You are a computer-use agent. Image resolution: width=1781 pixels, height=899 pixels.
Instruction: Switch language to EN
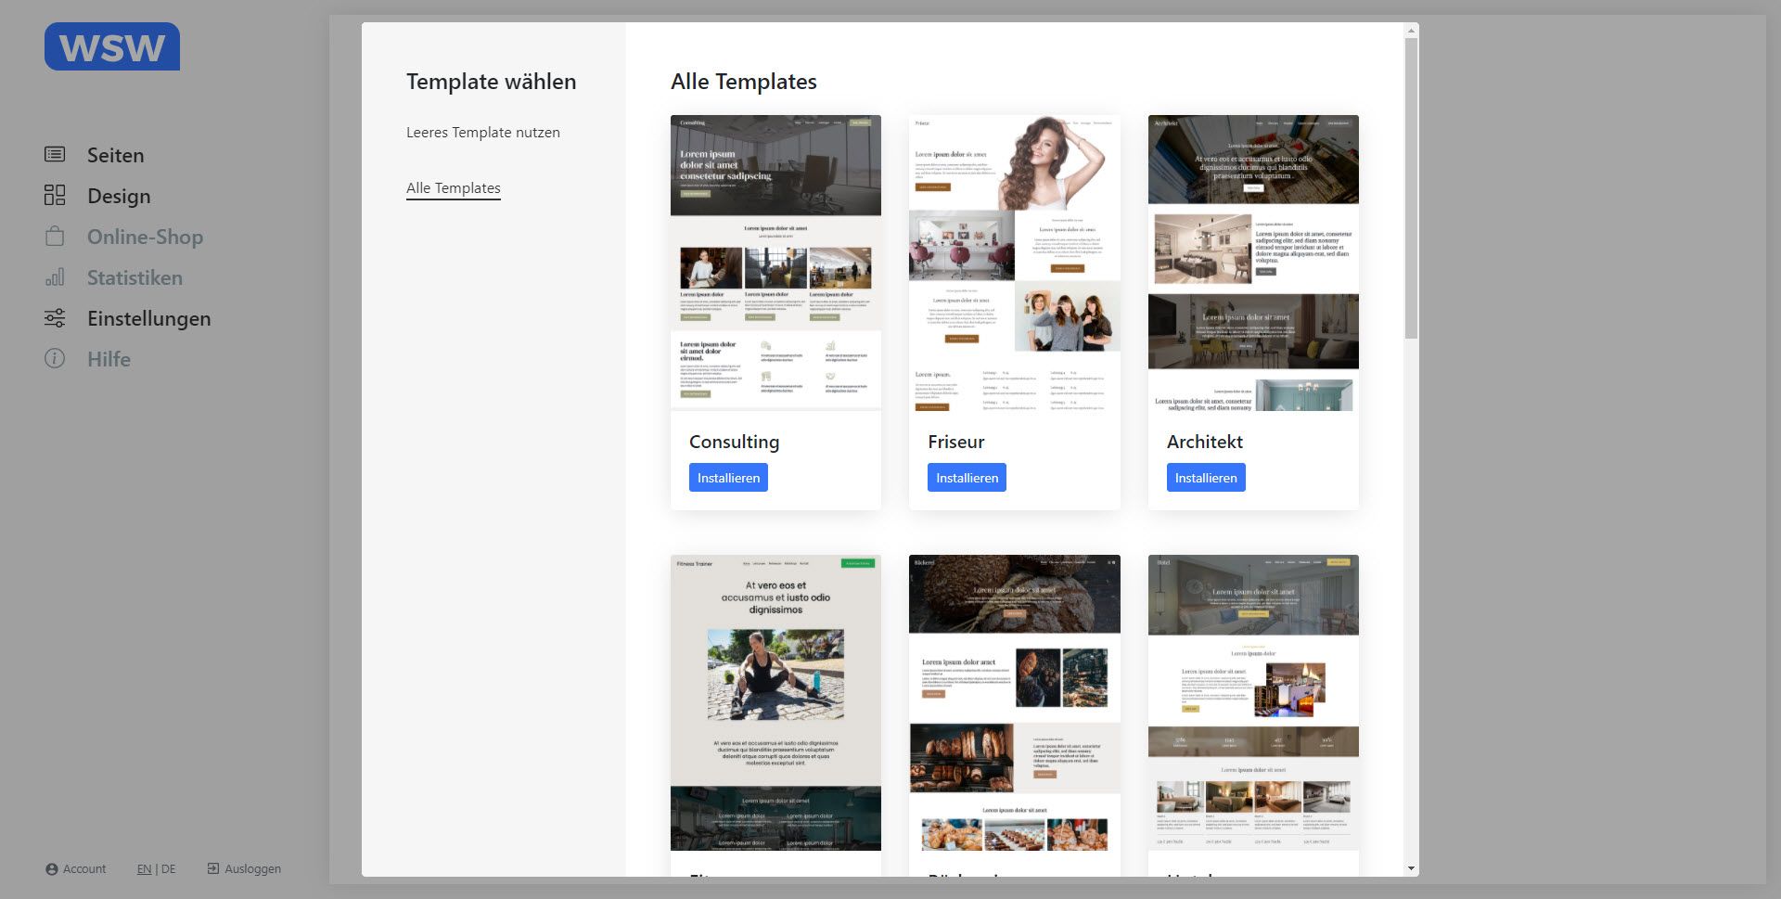click(144, 869)
